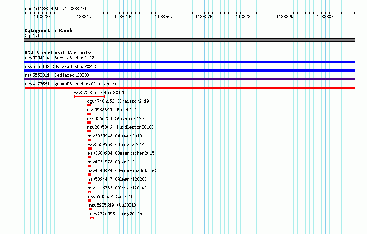Click ruler position label 113824k
The height and width of the screenshot is (234, 367).
click(82, 17)
